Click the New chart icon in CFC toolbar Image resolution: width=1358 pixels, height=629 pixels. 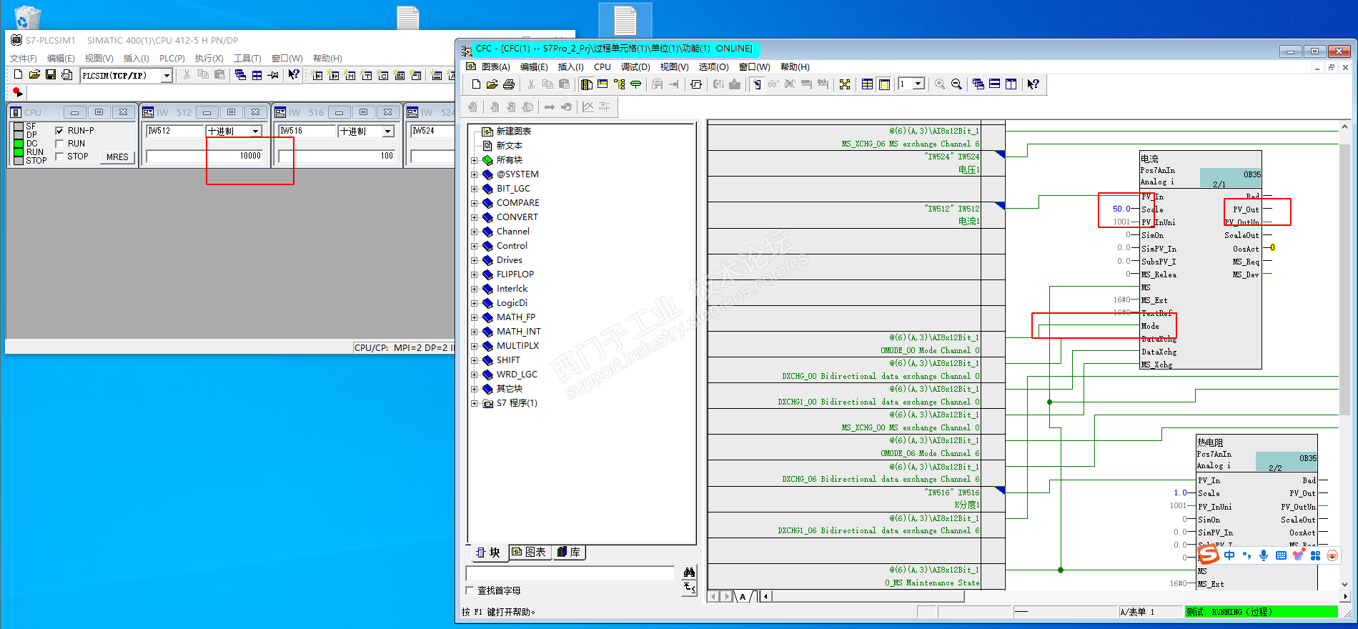(476, 84)
